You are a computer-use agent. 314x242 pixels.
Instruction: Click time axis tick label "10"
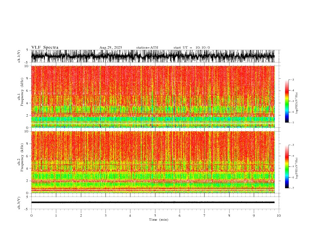[279, 216]
